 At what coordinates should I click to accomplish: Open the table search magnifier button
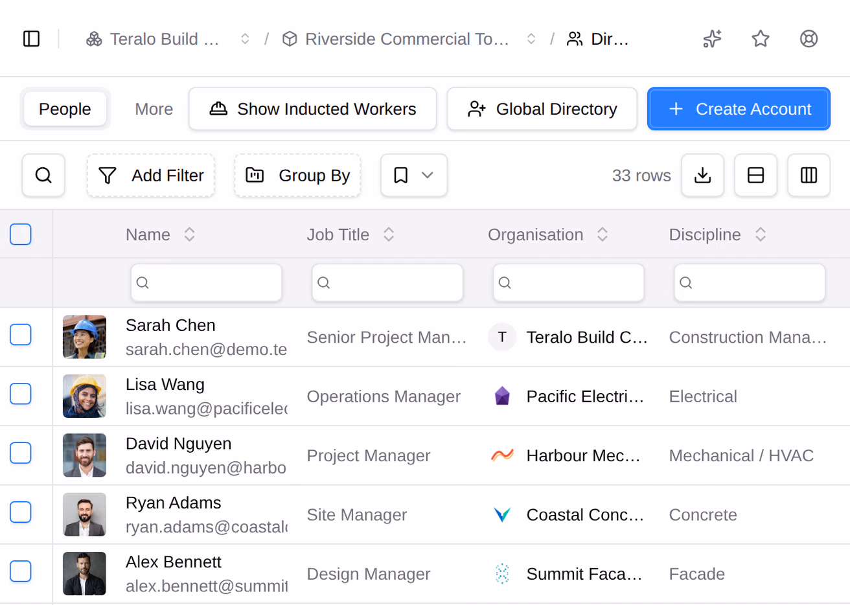click(x=43, y=175)
